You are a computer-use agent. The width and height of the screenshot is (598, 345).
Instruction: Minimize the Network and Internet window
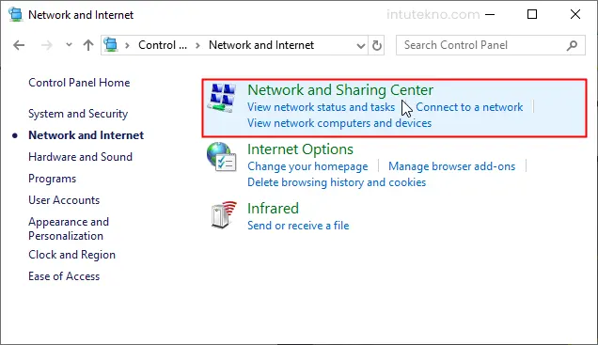point(490,14)
